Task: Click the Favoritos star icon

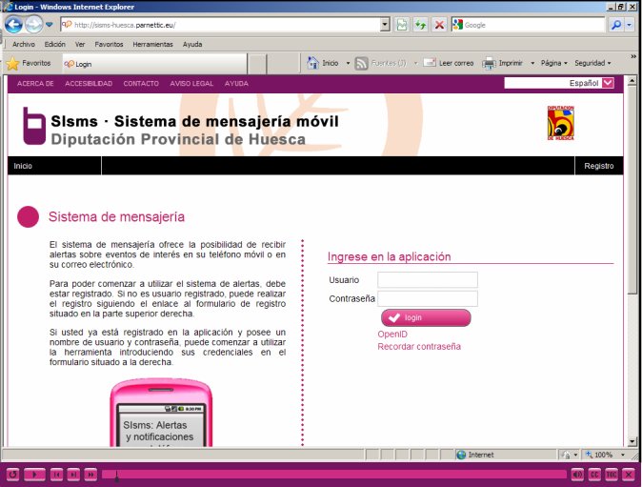Action: (12, 63)
